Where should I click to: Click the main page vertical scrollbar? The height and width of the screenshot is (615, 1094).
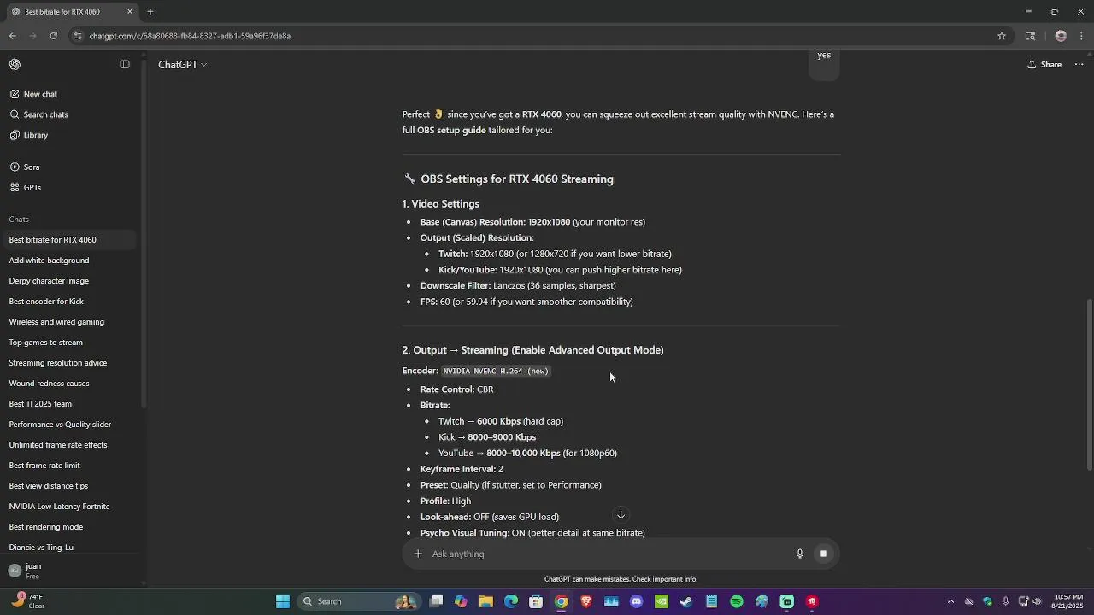point(1089,384)
